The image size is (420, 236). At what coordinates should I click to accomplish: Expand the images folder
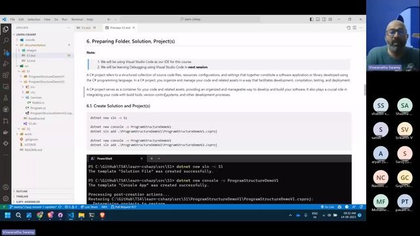[x=31, y=50]
